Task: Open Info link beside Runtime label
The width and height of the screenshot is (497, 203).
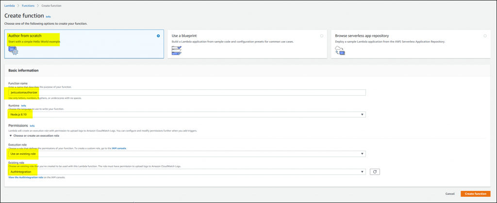Action: [x=23, y=105]
